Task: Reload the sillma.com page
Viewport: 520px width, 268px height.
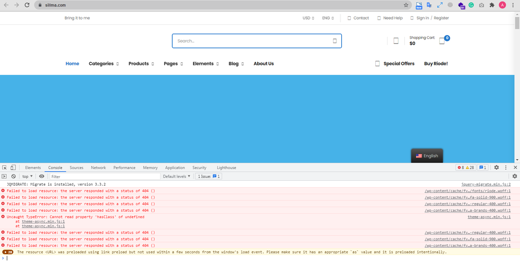Action: pos(27,5)
